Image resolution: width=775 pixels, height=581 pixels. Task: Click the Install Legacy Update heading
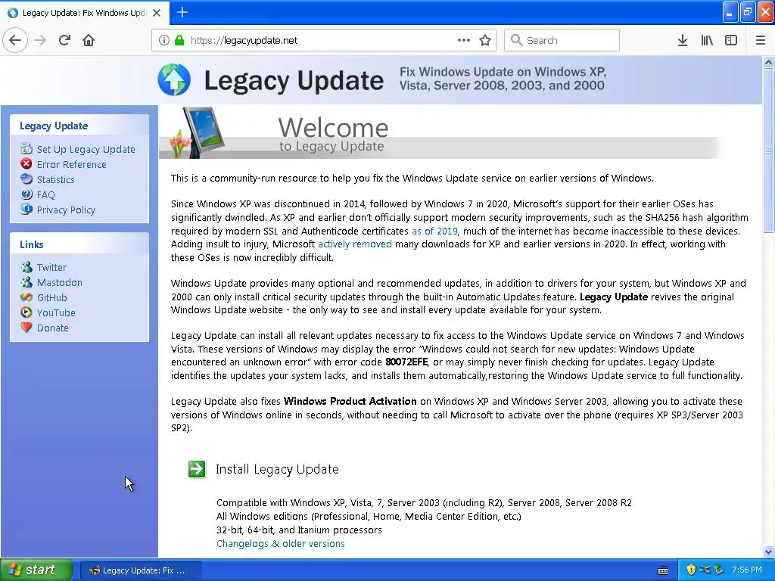pos(277,469)
